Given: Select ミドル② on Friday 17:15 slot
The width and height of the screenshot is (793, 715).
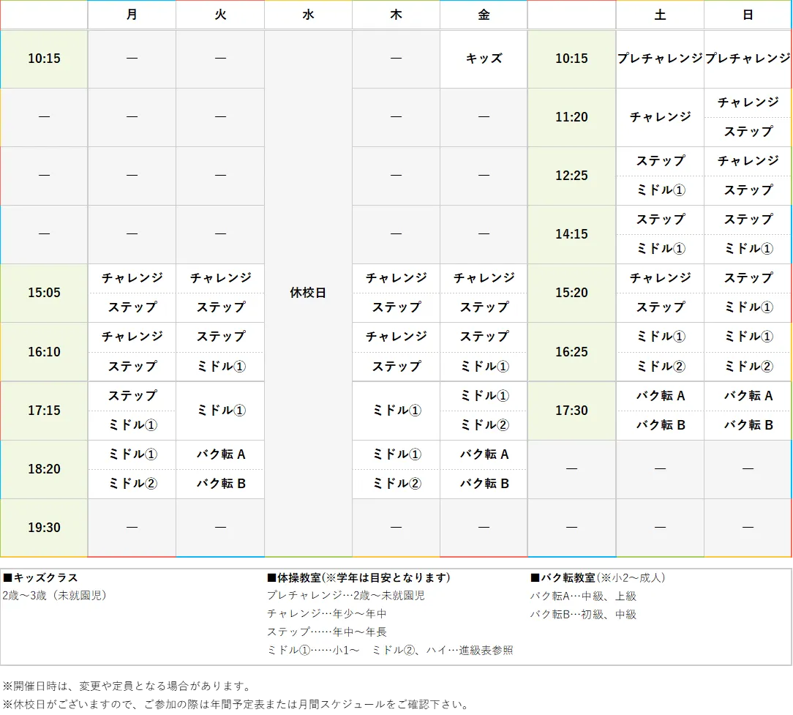Looking at the screenshot, I should coord(483,425).
